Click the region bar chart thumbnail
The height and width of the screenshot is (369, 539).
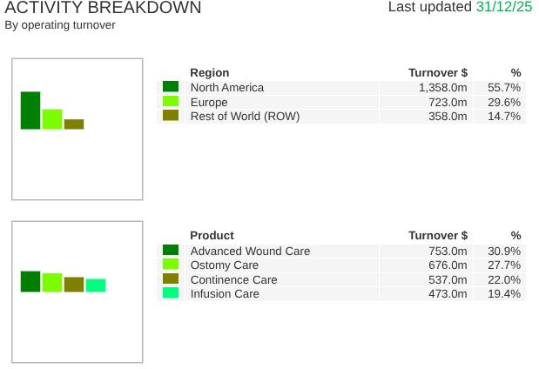click(77, 129)
